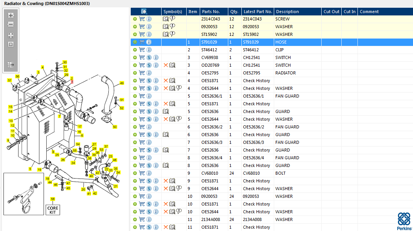Click gear icon for 2134A008 WASHER row
Screen dimensions: 413x231
click(x=135, y=219)
